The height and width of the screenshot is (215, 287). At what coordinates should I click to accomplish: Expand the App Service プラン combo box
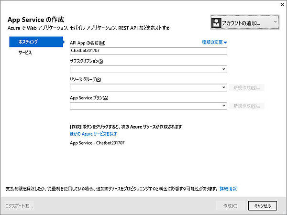pyautogui.click(x=148, y=106)
